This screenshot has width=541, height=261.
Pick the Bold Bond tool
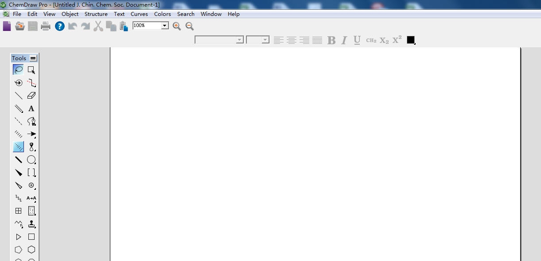click(x=19, y=160)
